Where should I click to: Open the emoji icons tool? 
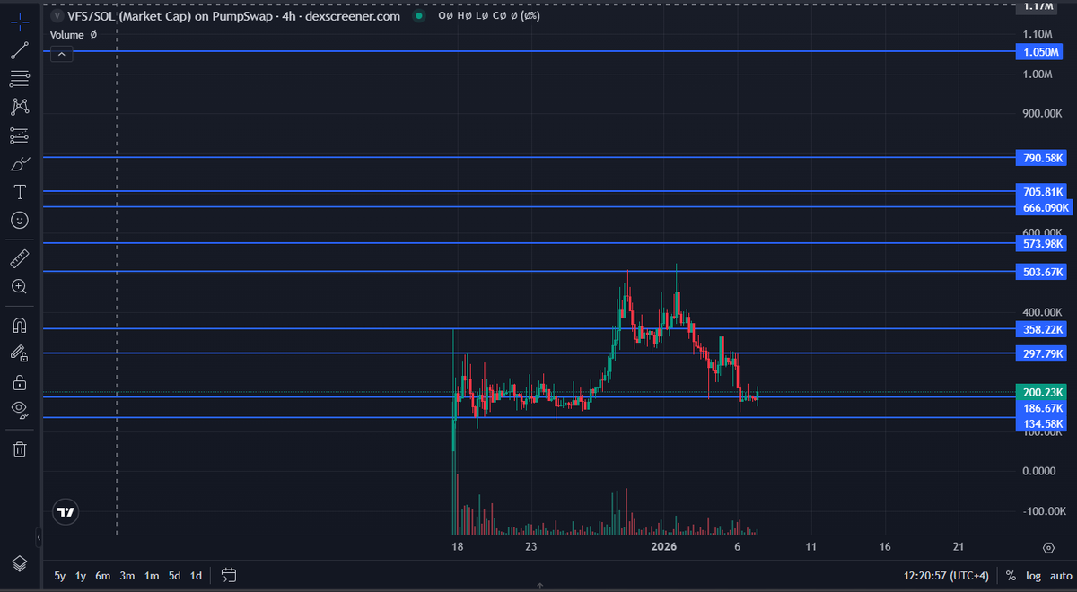(x=20, y=220)
